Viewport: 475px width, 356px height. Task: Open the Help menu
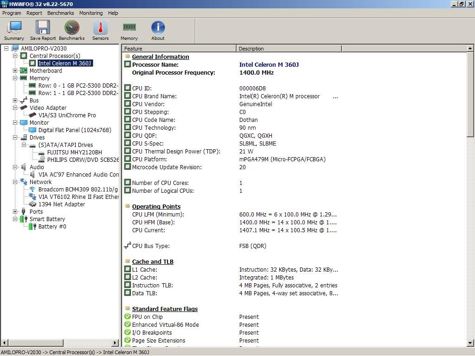pos(113,13)
